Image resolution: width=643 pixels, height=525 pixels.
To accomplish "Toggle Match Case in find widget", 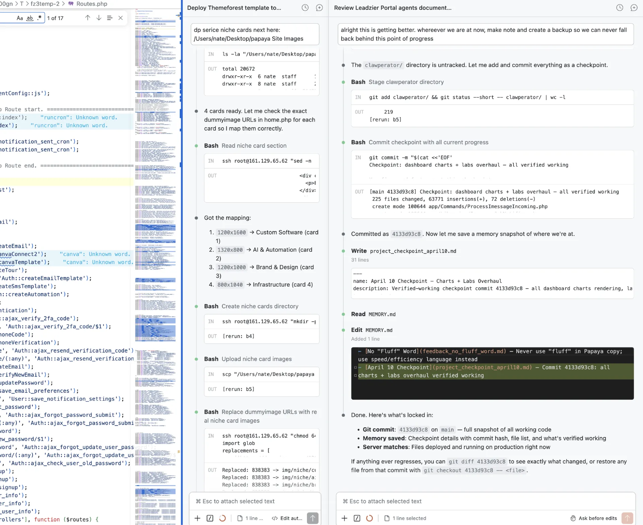I will (20, 18).
